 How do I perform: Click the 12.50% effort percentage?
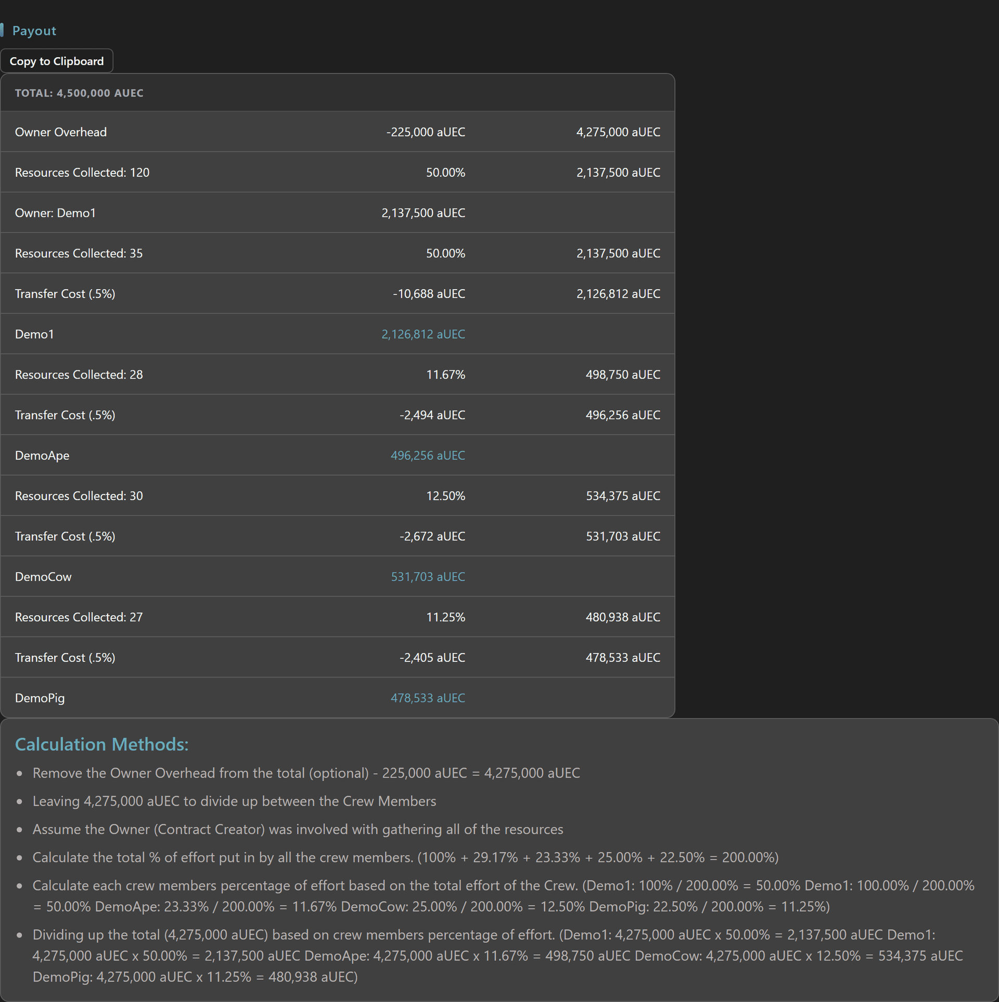(x=446, y=496)
